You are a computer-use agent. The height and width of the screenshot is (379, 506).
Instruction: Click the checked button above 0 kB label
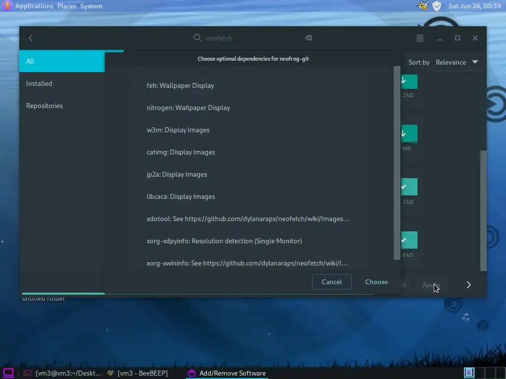point(409,240)
